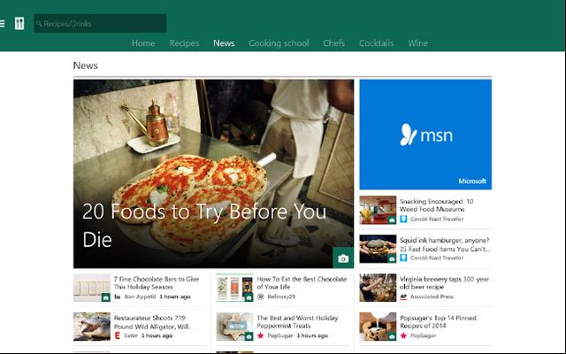Click the Associated Press AP logo icon

pyautogui.click(x=403, y=296)
